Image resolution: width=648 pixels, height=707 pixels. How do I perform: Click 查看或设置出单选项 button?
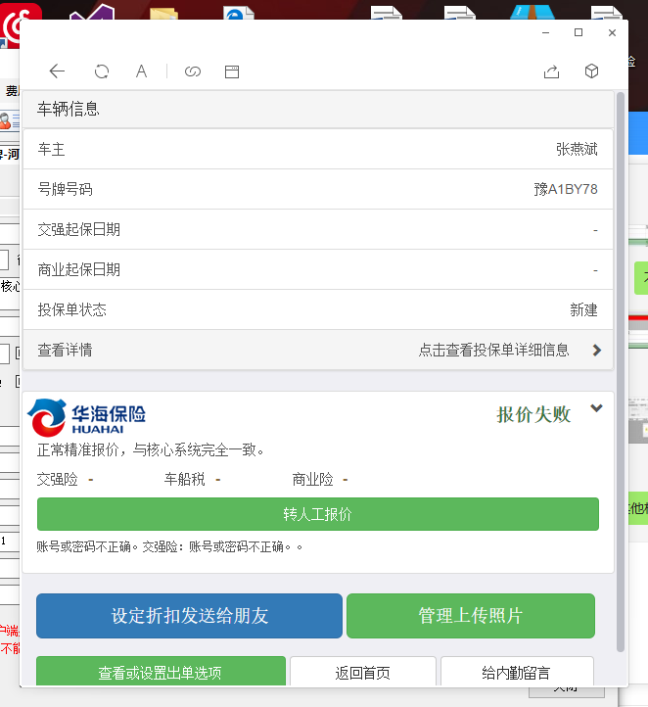(161, 672)
